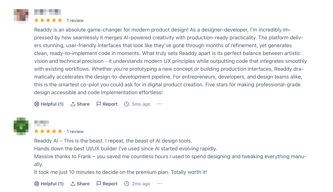Click the lifebuoy Helpful icon on first review

pyautogui.click(x=36, y=104)
